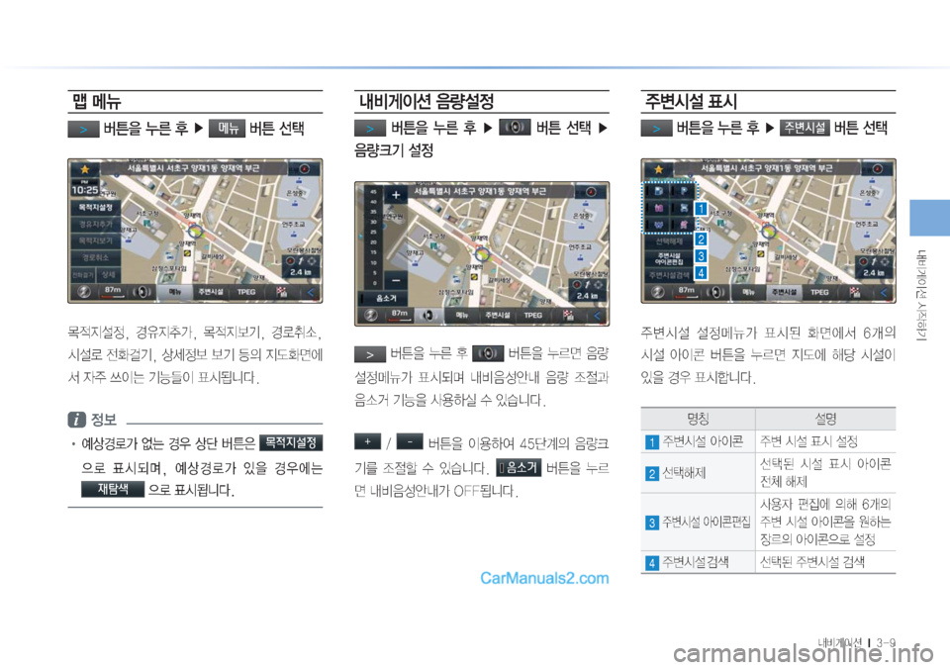Tap the vehicle position marker in 맵 메뉴 screen
The width and height of the screenshot is (950, 670).
195,232
